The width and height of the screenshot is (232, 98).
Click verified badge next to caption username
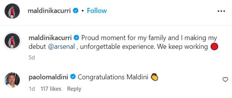[x=76, y=38]
